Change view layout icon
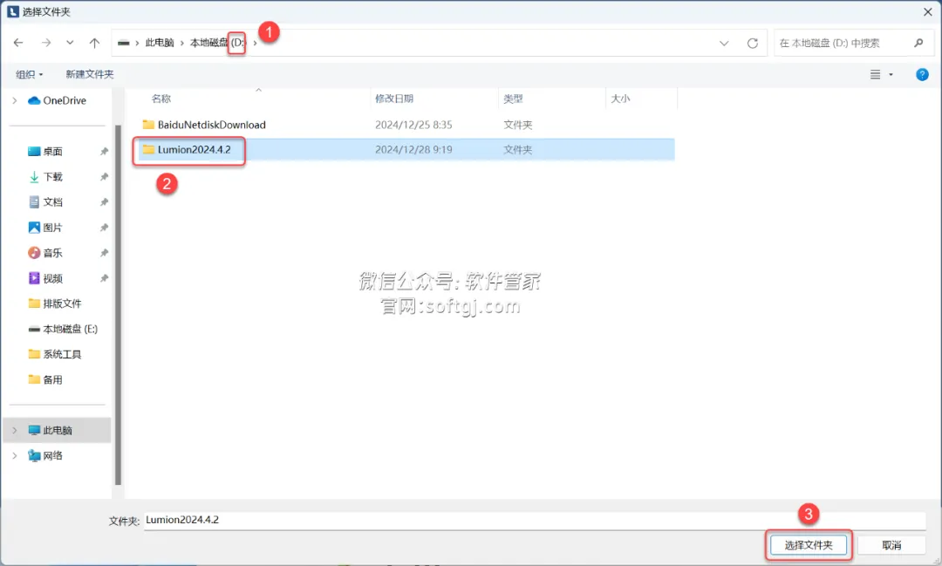Screen dimensions: 942x566 click(x=876, y=74)
